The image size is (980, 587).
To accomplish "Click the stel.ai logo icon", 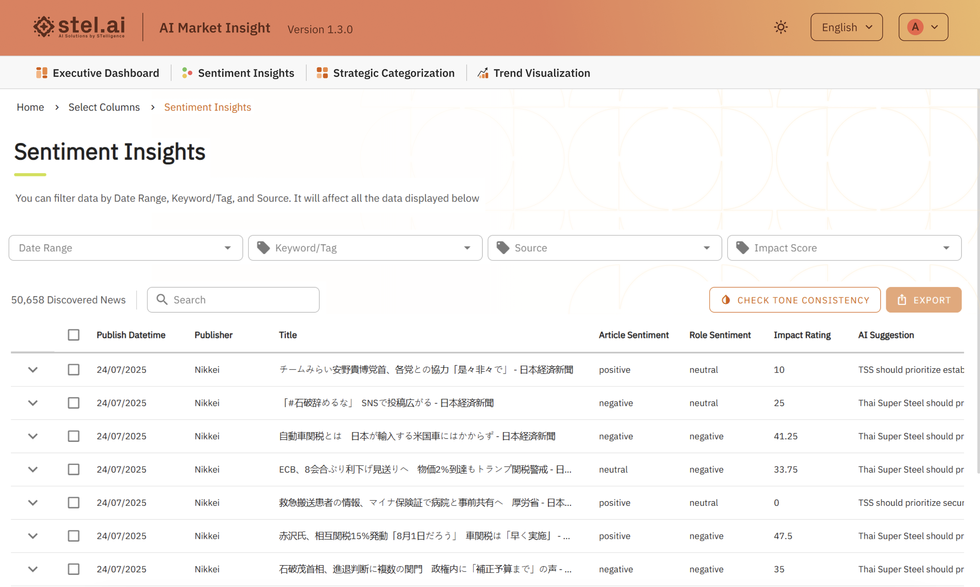I will [43, 27].
